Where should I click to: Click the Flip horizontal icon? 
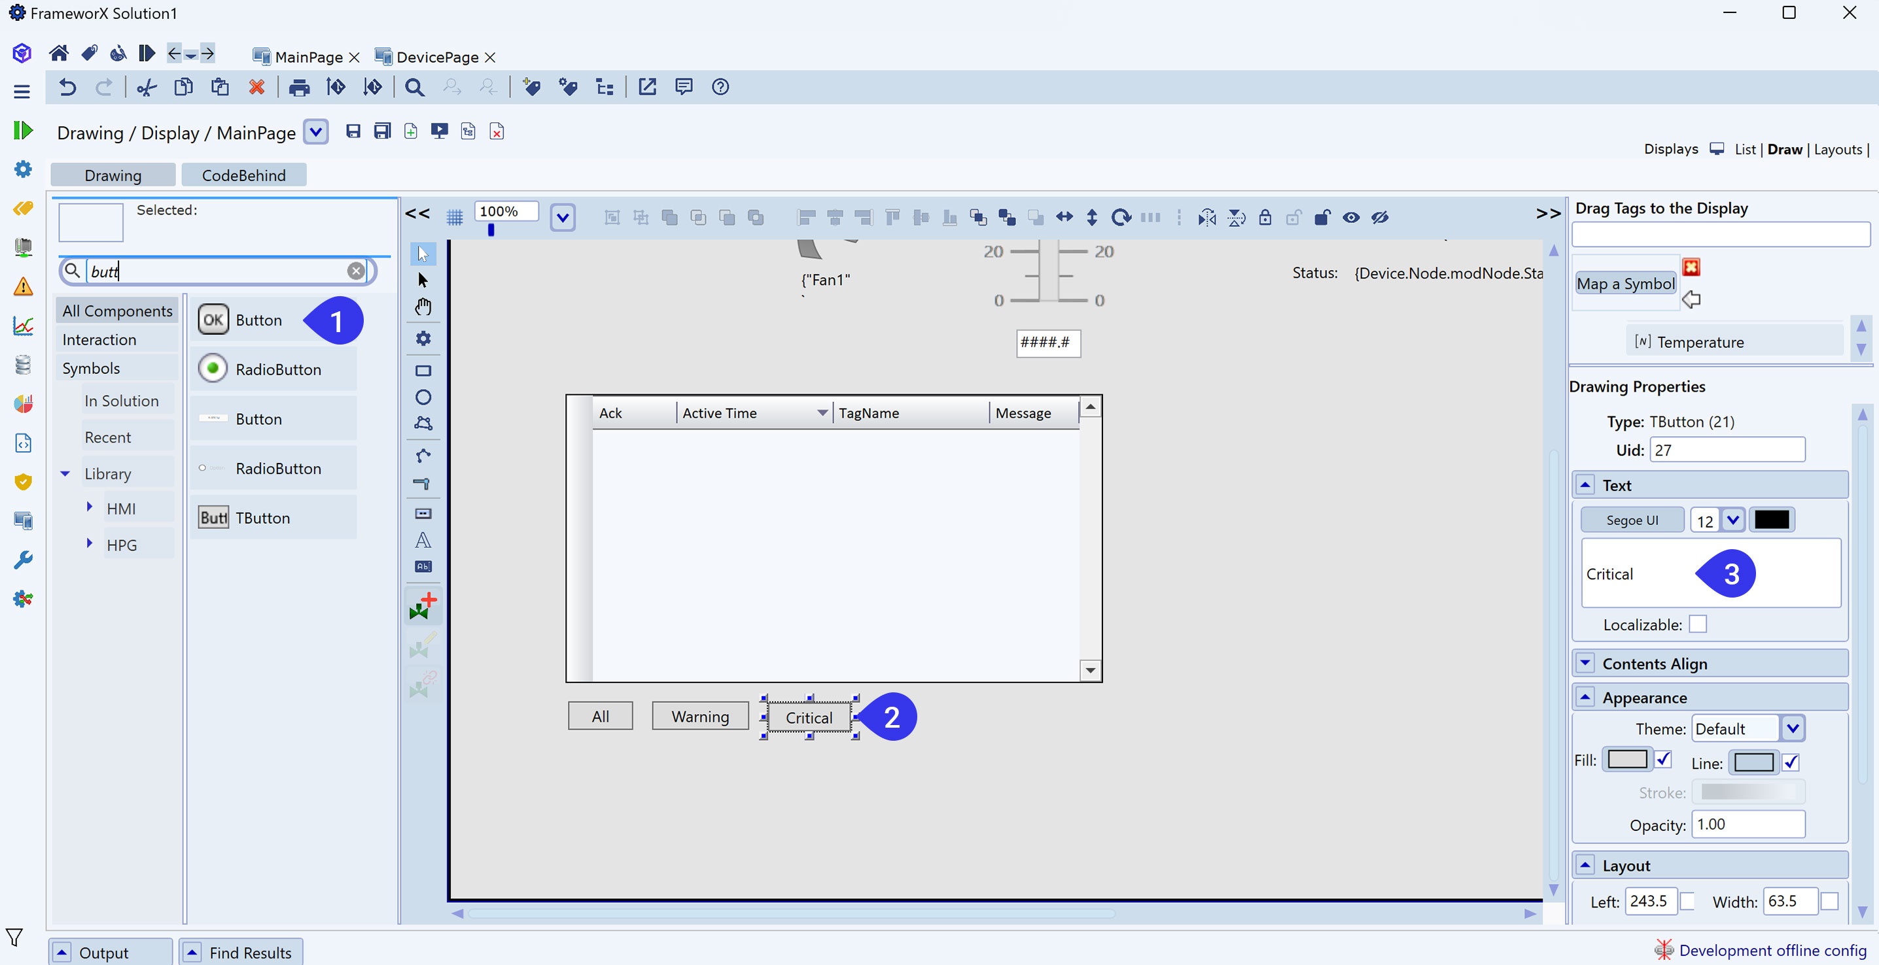pyautogui.click(x=1207, y=217)
